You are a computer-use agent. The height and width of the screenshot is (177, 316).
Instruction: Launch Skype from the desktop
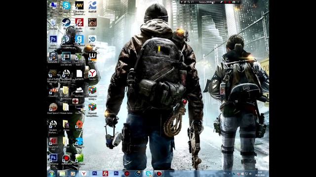pyautogui.click(x=66, y=5)
